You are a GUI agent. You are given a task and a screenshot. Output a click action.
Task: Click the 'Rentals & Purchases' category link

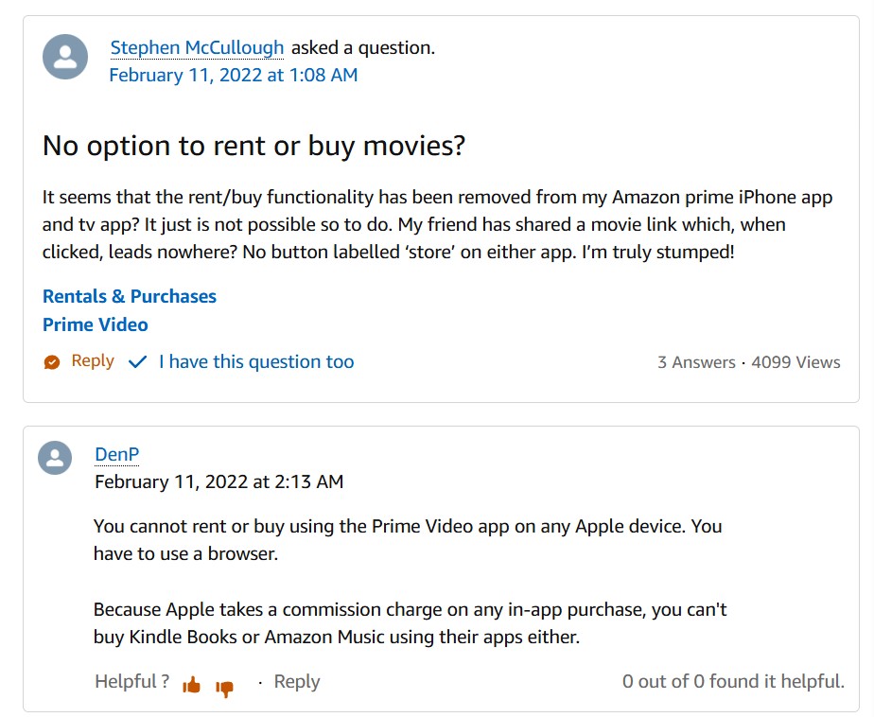tap(130, 296)
